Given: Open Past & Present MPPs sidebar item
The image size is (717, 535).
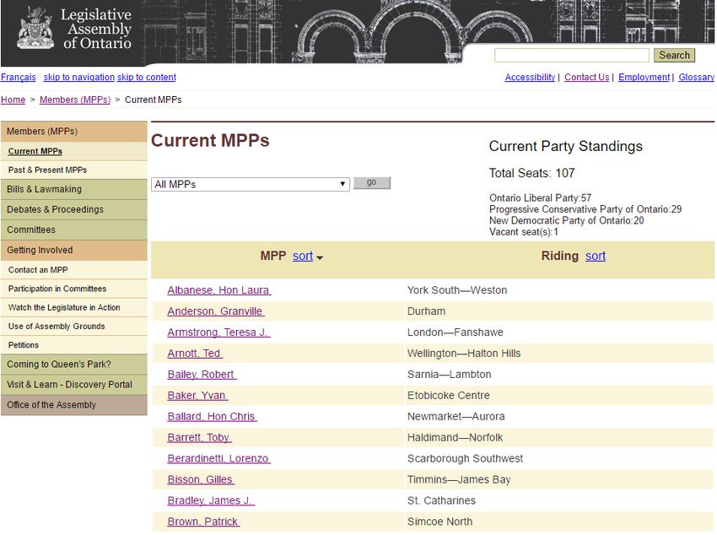Looking at the screenshot, I should pos(74,170).
